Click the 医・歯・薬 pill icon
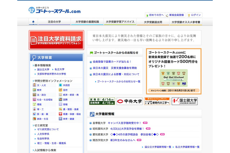 34,114
